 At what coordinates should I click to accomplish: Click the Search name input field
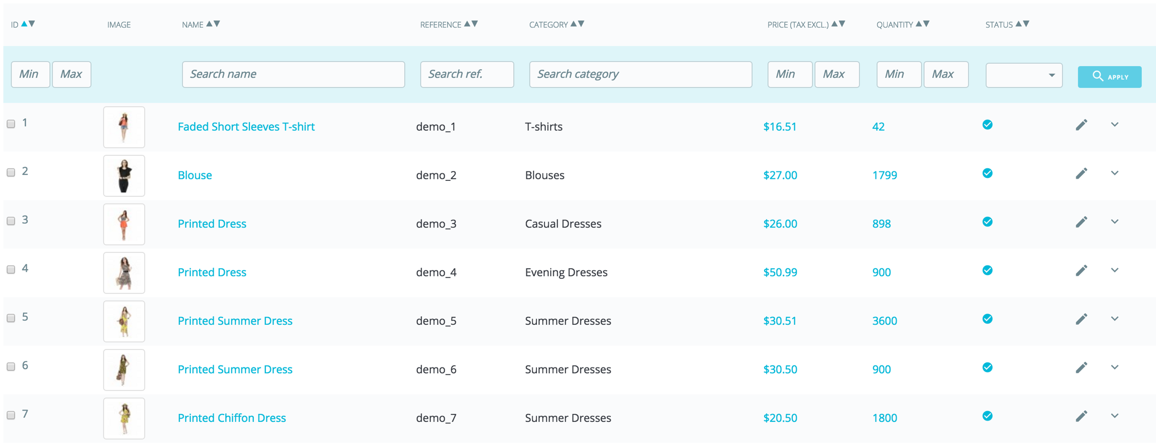click(x=293, y=74)
